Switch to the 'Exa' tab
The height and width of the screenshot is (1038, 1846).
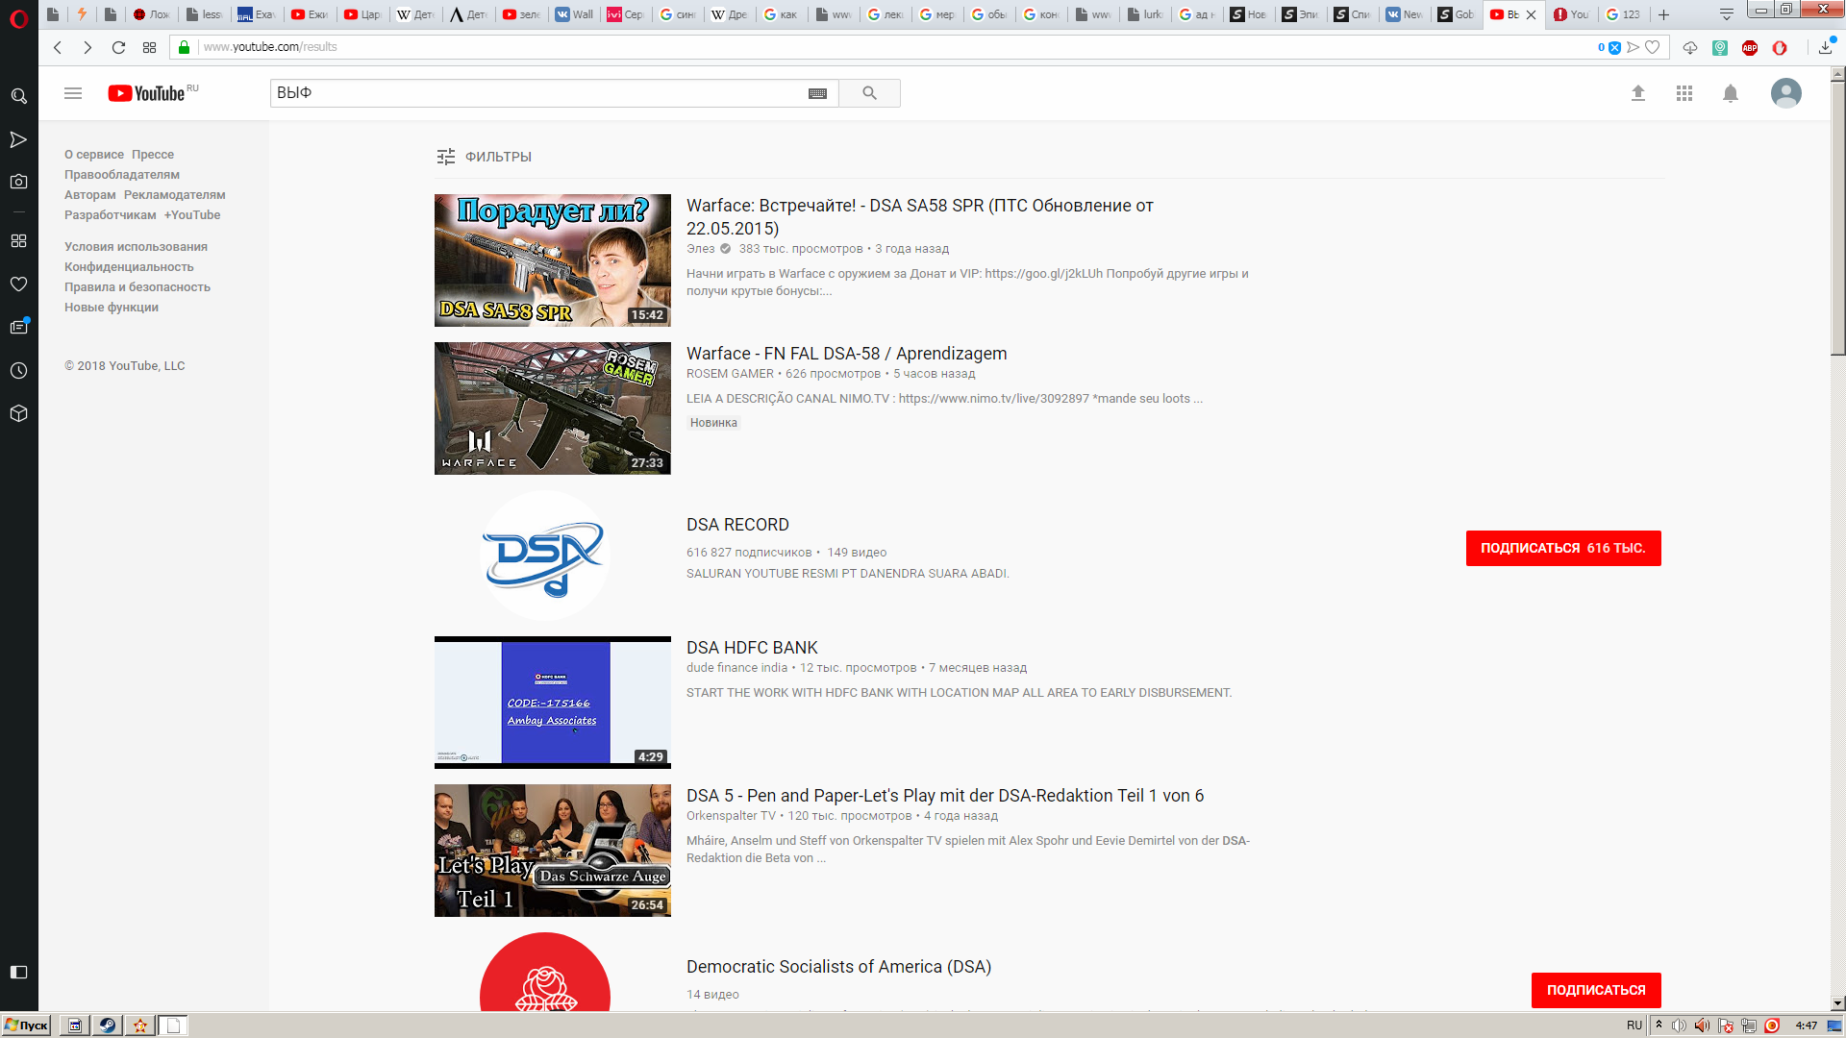point(257,14)
